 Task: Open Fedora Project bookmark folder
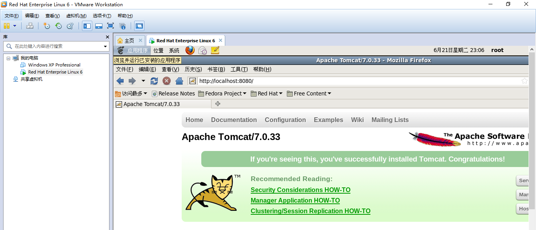222,93
